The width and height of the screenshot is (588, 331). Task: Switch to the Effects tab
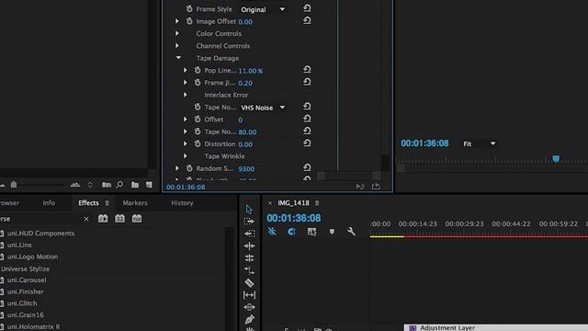(x=88, y=203)
